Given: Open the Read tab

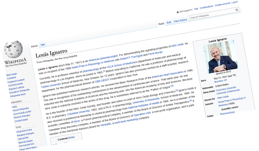Looking at the screenshot, I should pyautogui.click(x=161, y=24).
